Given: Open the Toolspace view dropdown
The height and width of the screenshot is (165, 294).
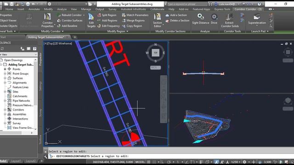Looking at the screenshot, I should 36,55.
